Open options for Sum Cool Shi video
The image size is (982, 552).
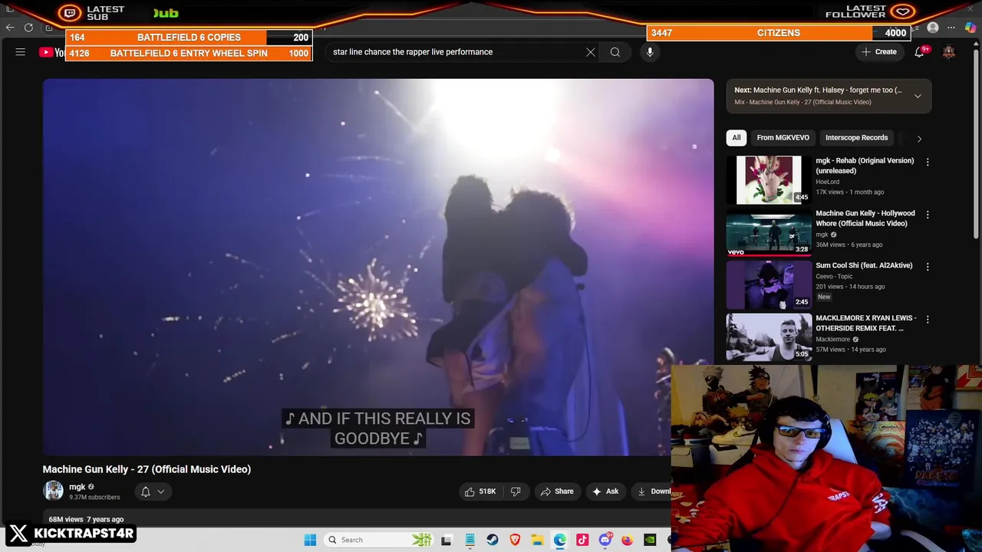[928, 267]
